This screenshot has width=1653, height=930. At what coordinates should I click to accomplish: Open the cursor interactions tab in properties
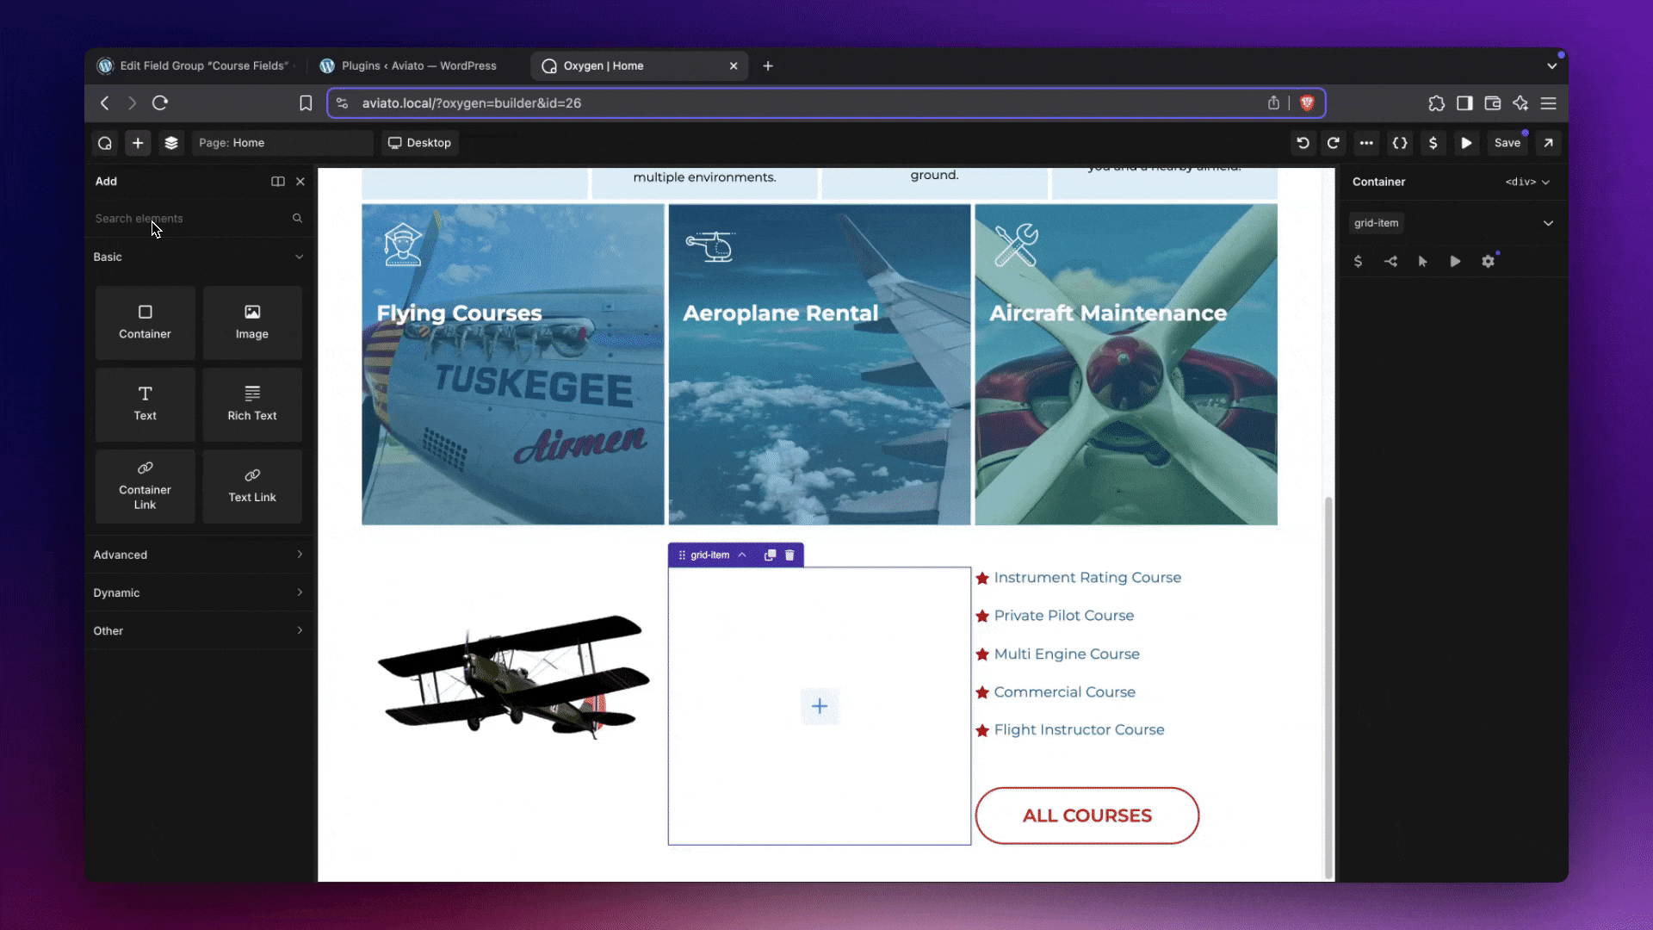click(x=1422, y=262)
